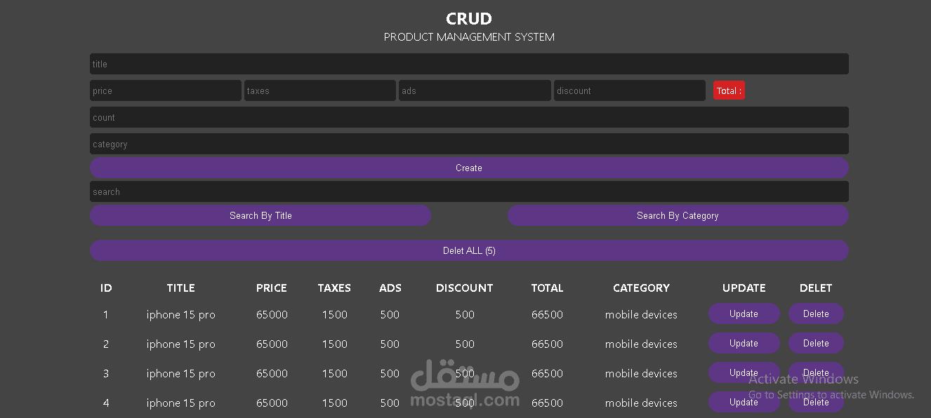931x418 pixels.
Task: Update product with ID 2
Action: (x=744, y=343)
